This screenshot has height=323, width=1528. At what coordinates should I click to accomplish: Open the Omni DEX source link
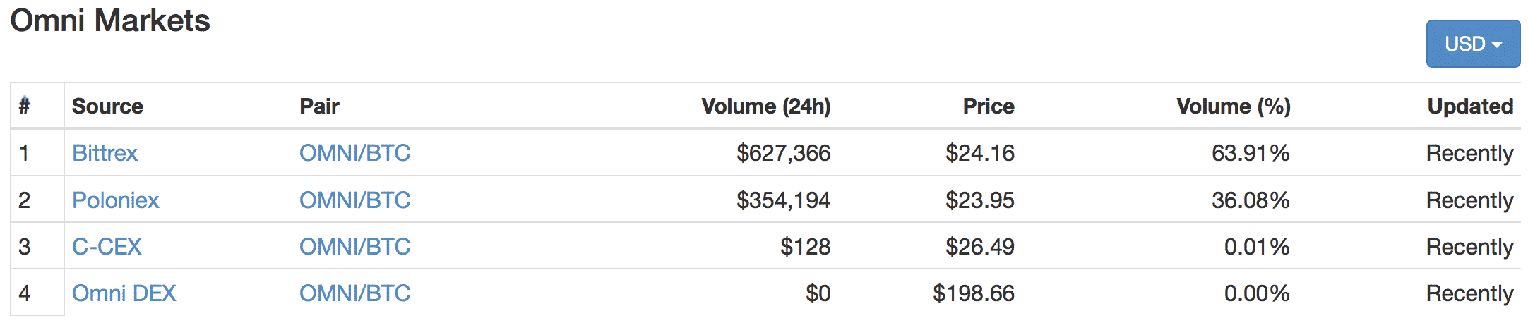[x=124, y=293]
